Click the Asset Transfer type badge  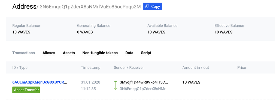pyautogui.click(x=26, y=90)
